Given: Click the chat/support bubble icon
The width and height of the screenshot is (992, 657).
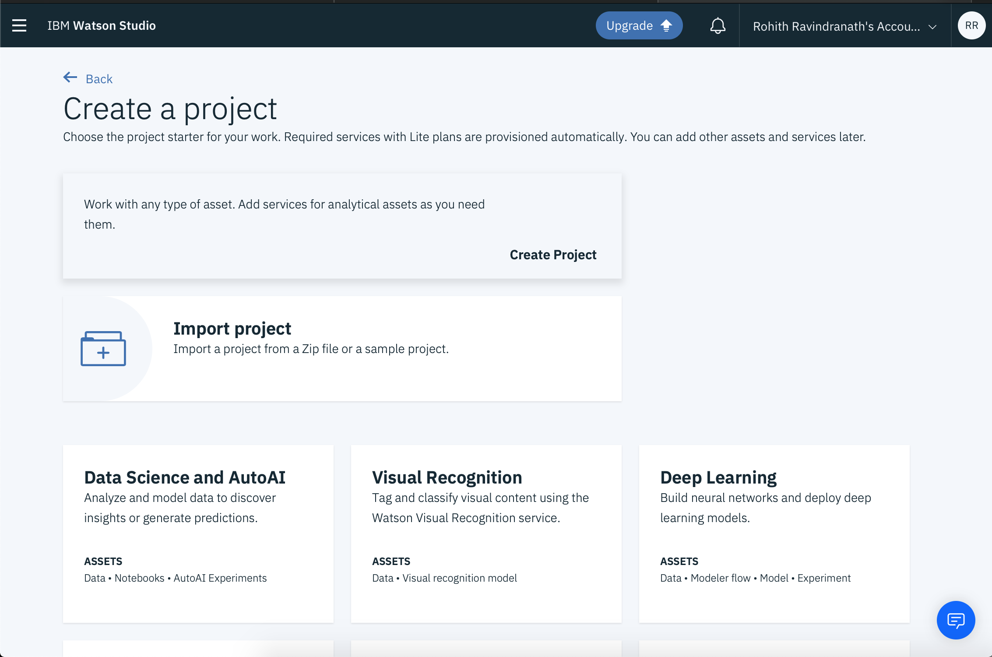Looking at the screenshot, I should click(x=955, y=620).
